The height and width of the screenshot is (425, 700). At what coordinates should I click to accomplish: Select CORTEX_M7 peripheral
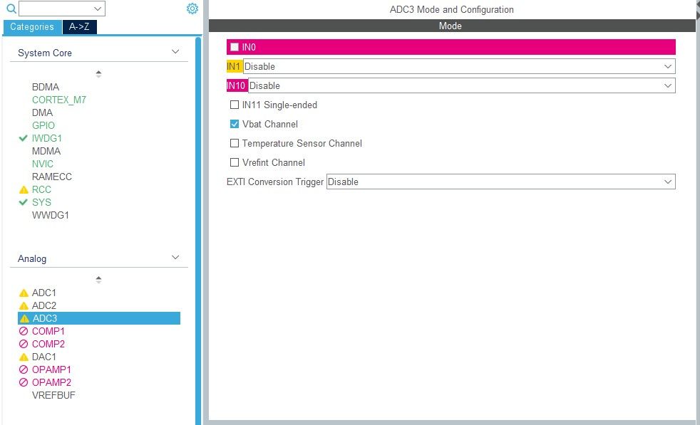tap(59, 100)
